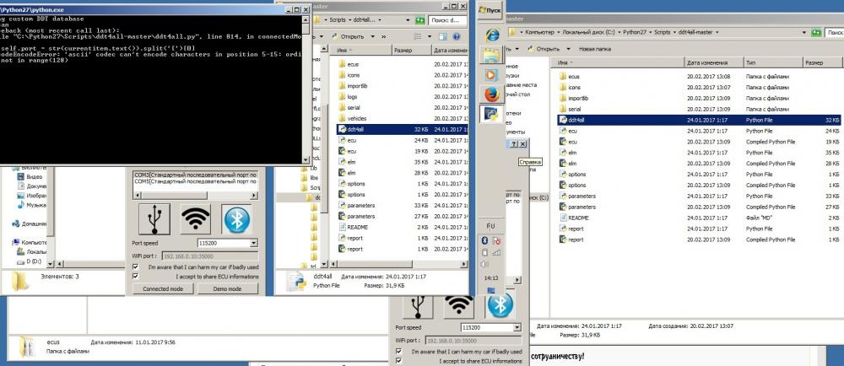
Task: Open the volume speaker tray icon
Action: [x=484, y=264]
